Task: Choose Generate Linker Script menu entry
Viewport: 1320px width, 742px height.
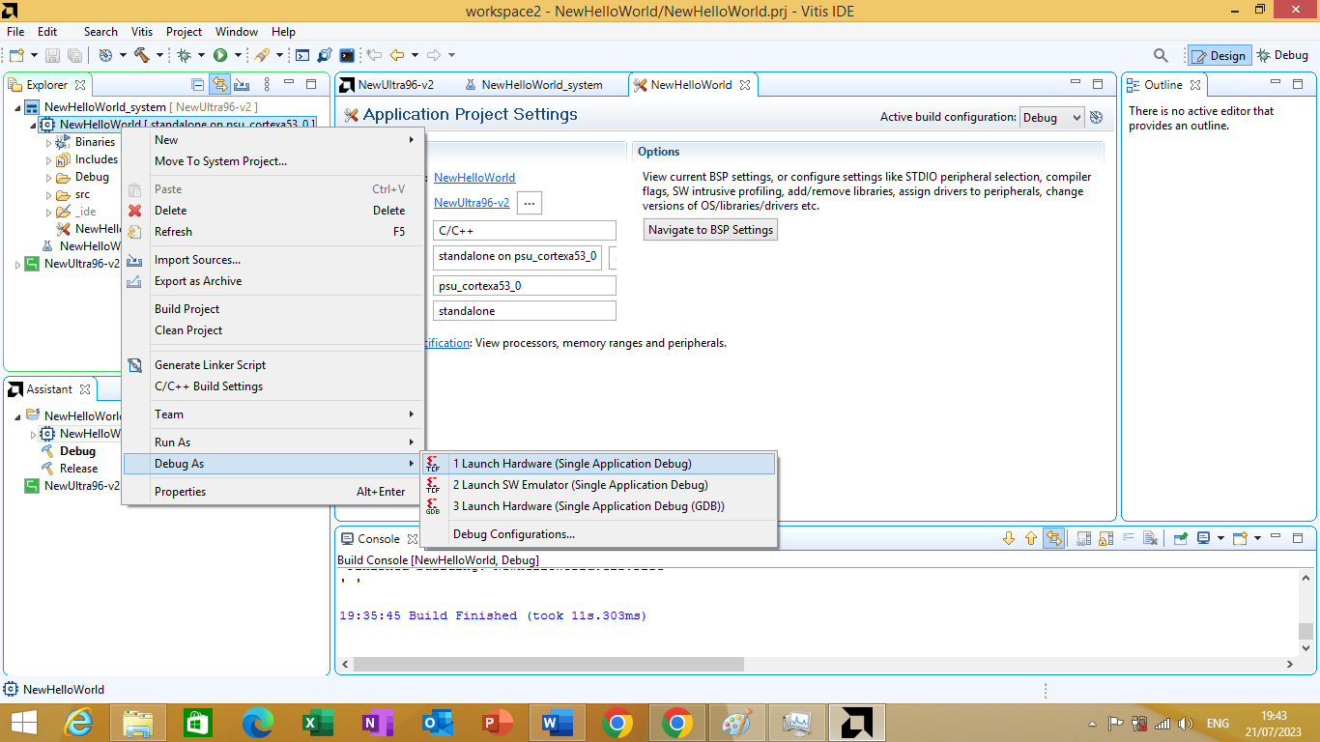Action: (x=273, y=365)
